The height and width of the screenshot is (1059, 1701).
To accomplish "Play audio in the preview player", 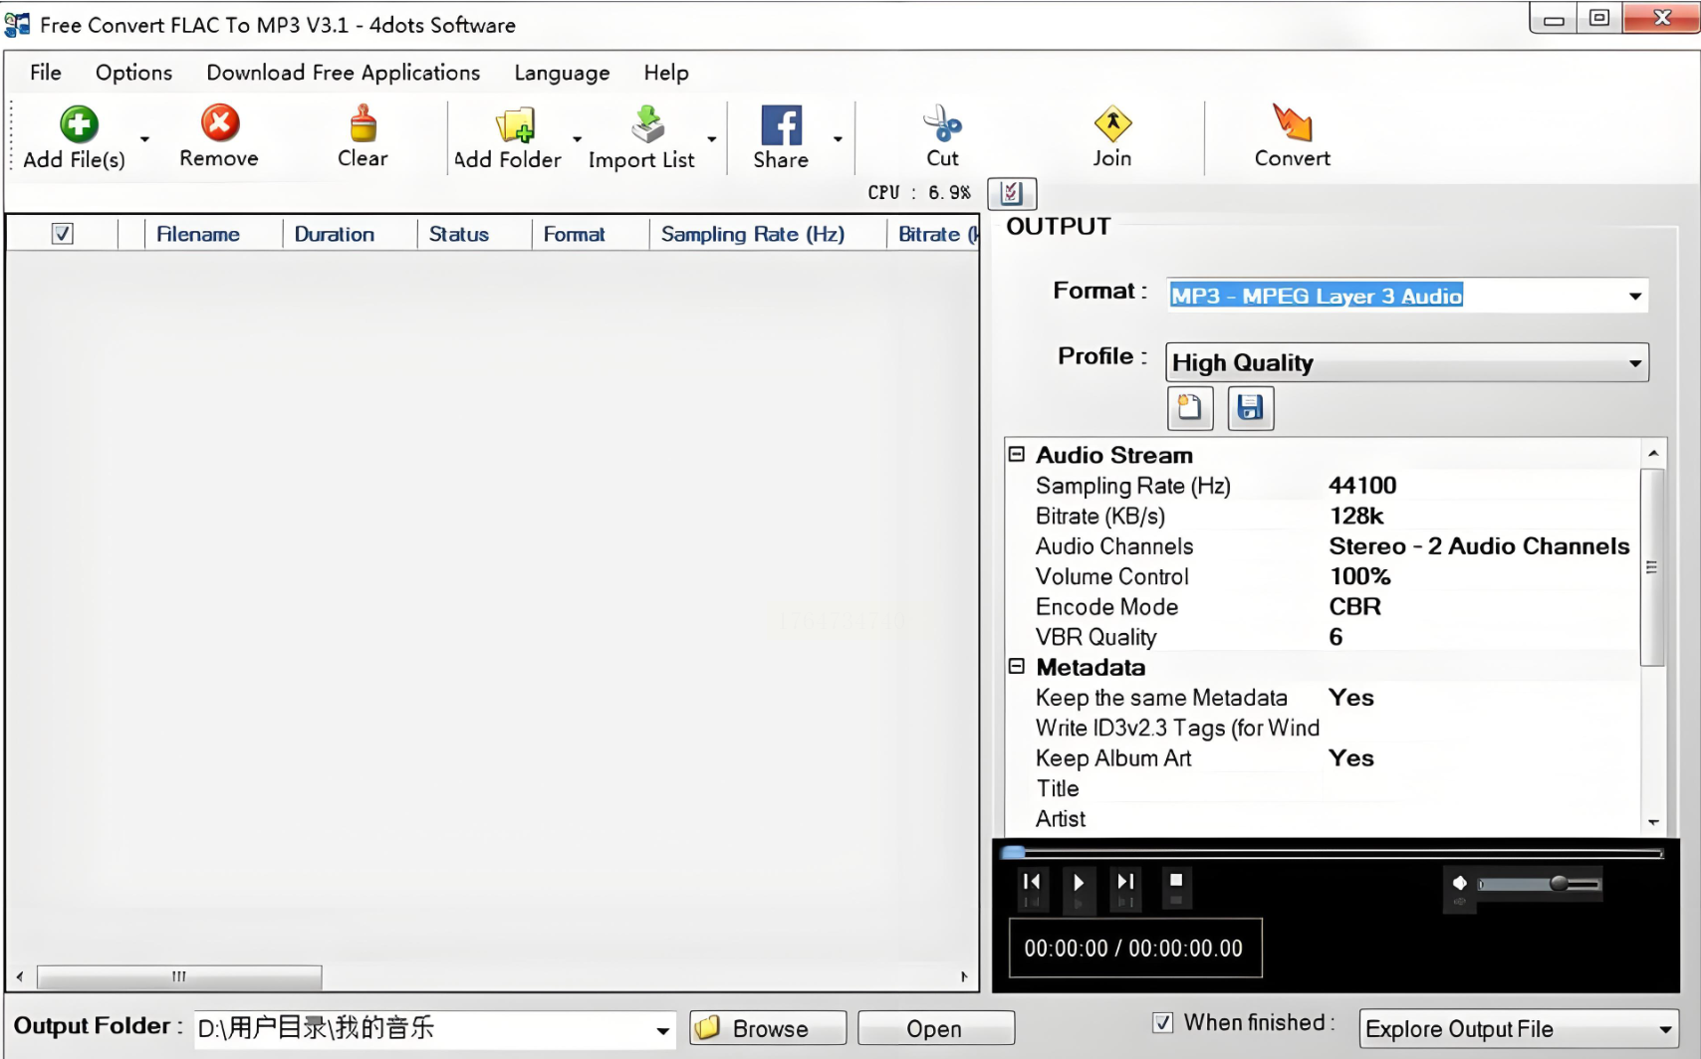I will coord(1079,882).
